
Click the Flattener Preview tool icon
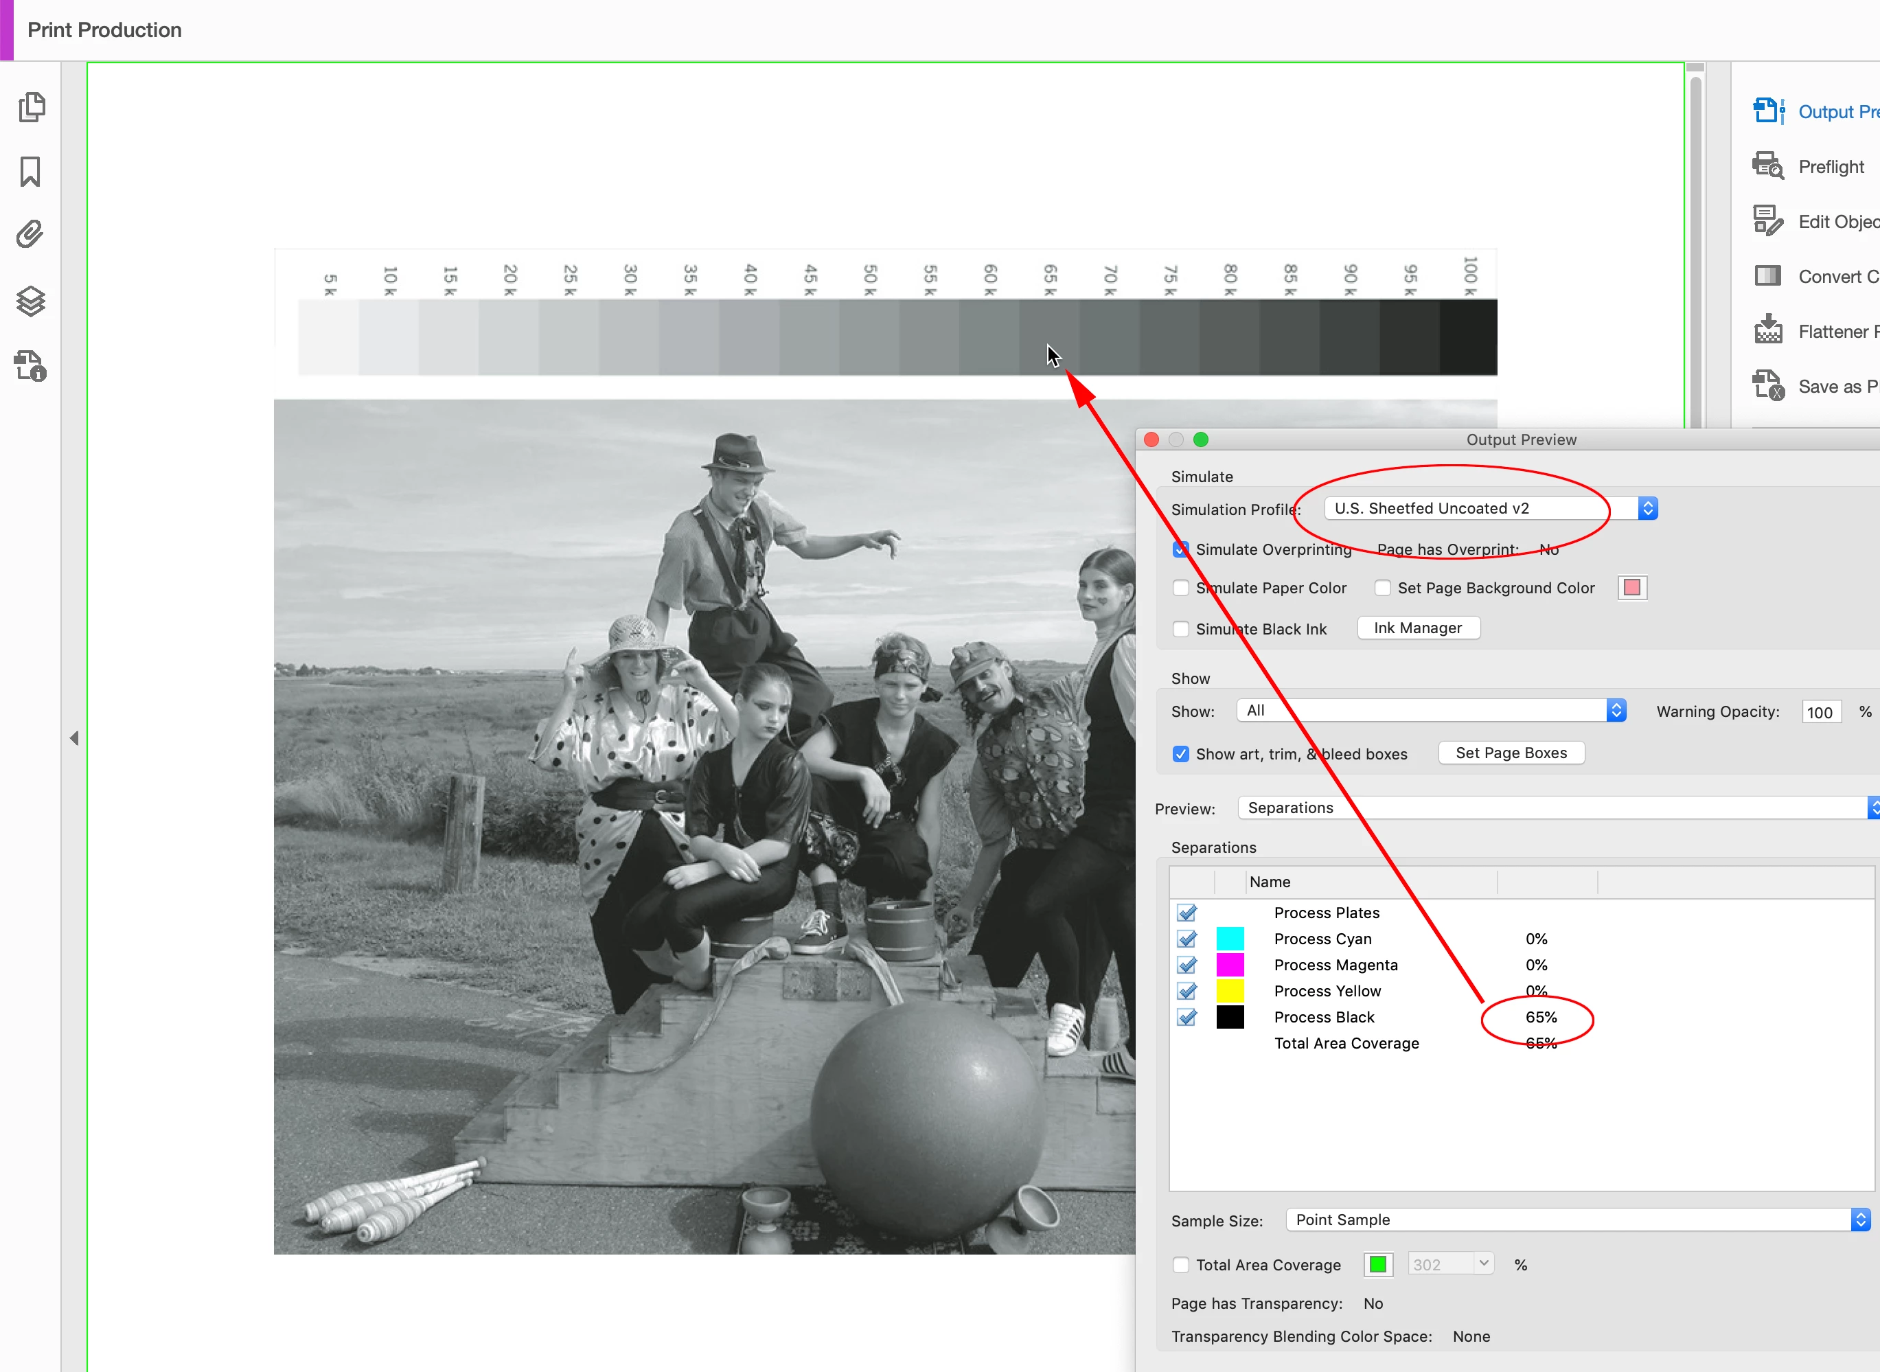point(1768,330)
